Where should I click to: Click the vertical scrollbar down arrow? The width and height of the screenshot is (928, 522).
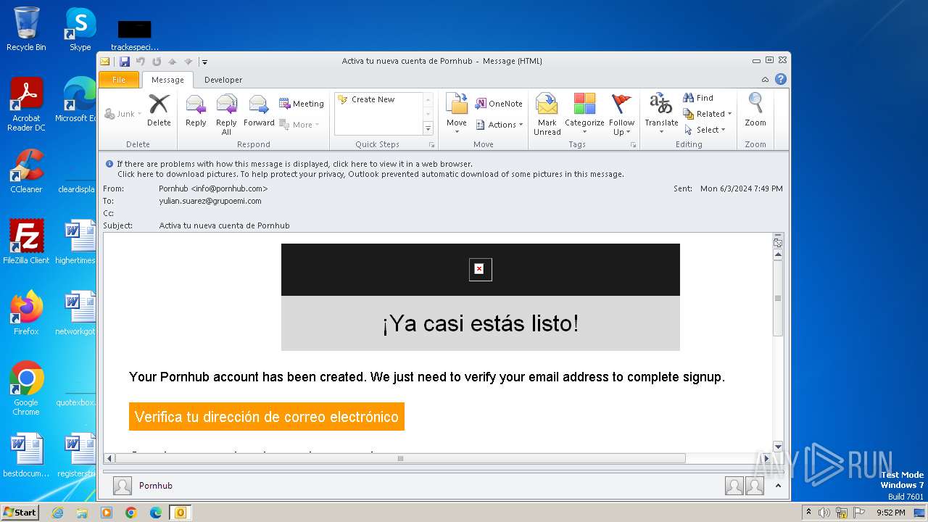tap(778, 447)
